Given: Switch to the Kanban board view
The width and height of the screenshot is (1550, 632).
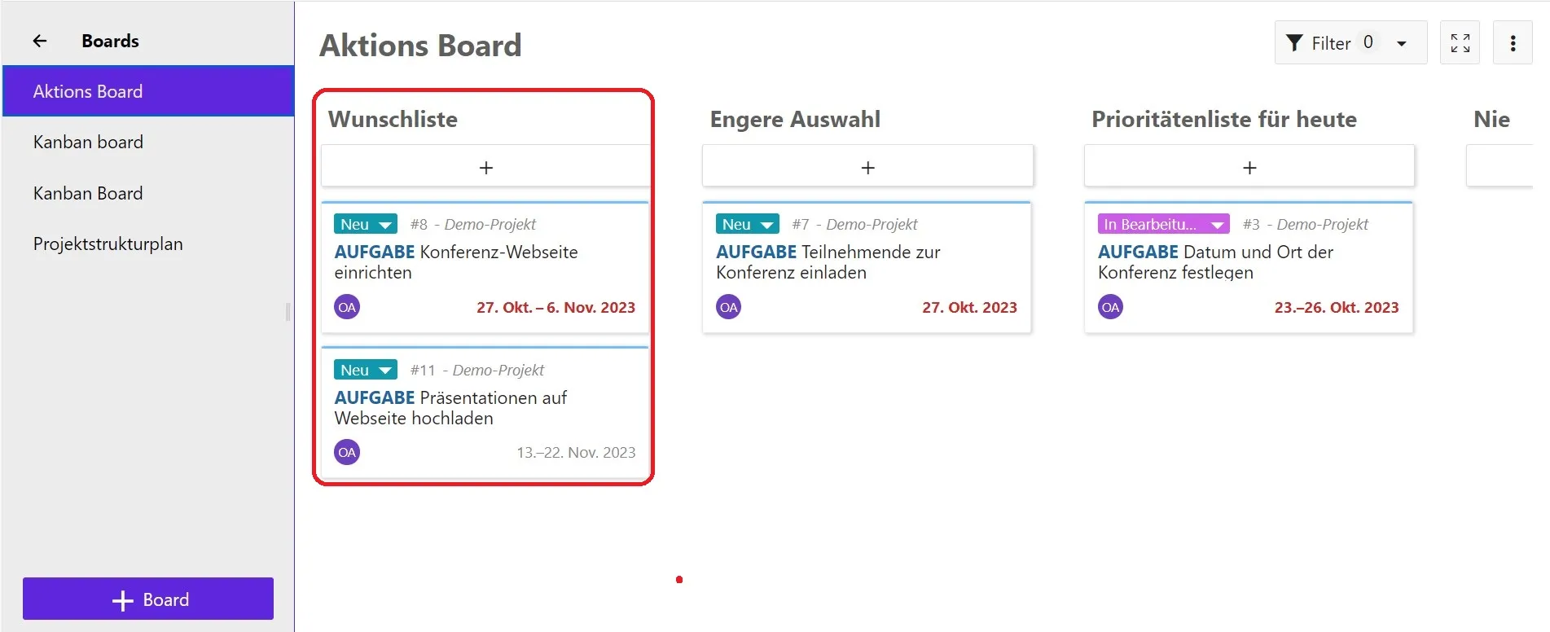Looking at the screenshot, I should coord(89,142).
